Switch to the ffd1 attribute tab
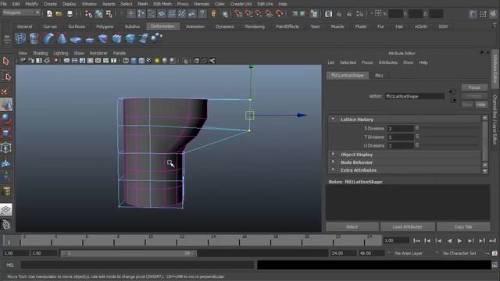Screen dimensions: 500x281 tap(379, 76)
